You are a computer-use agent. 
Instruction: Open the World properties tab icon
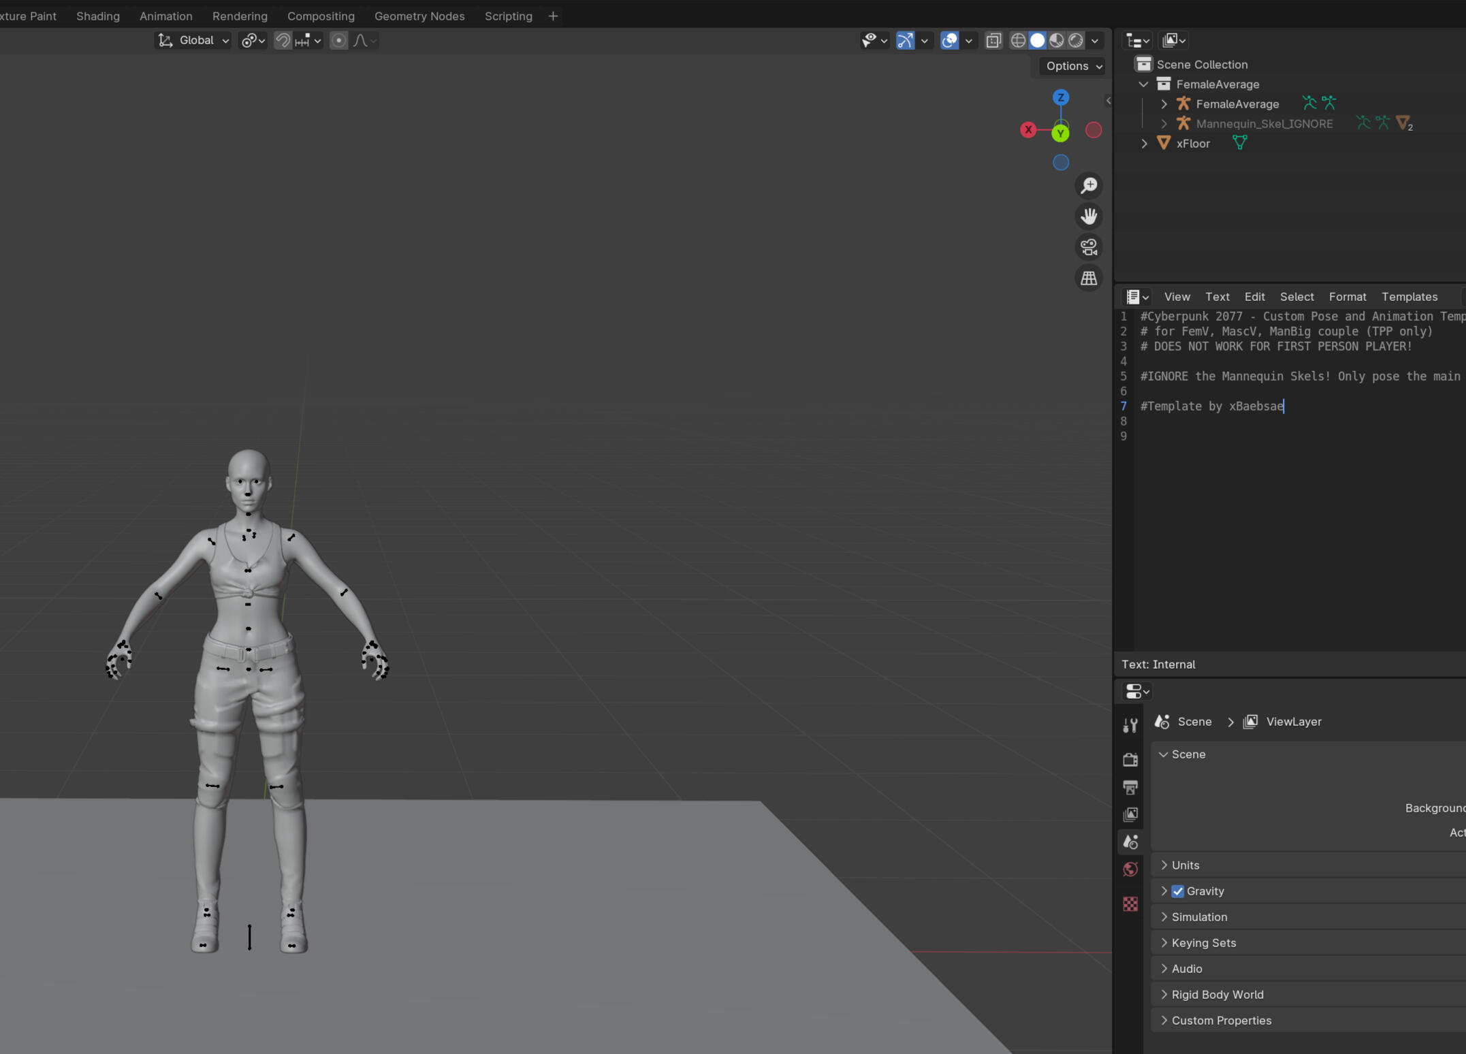point(1130,869)
